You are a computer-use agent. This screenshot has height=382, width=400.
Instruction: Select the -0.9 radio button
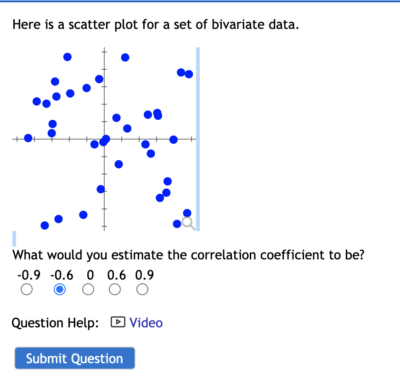[x=27, y=289]
